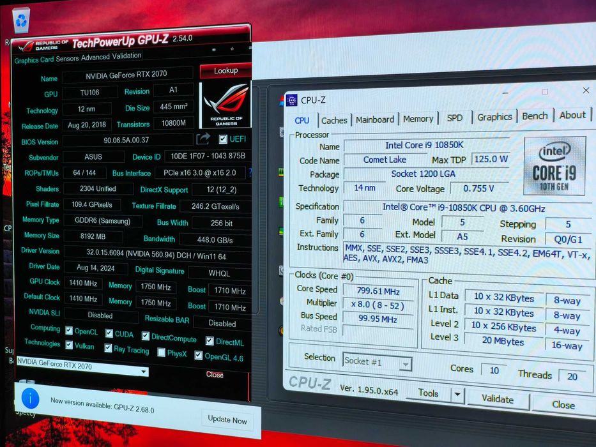Click the Resizable BAR value Disabled

point(222,323)
